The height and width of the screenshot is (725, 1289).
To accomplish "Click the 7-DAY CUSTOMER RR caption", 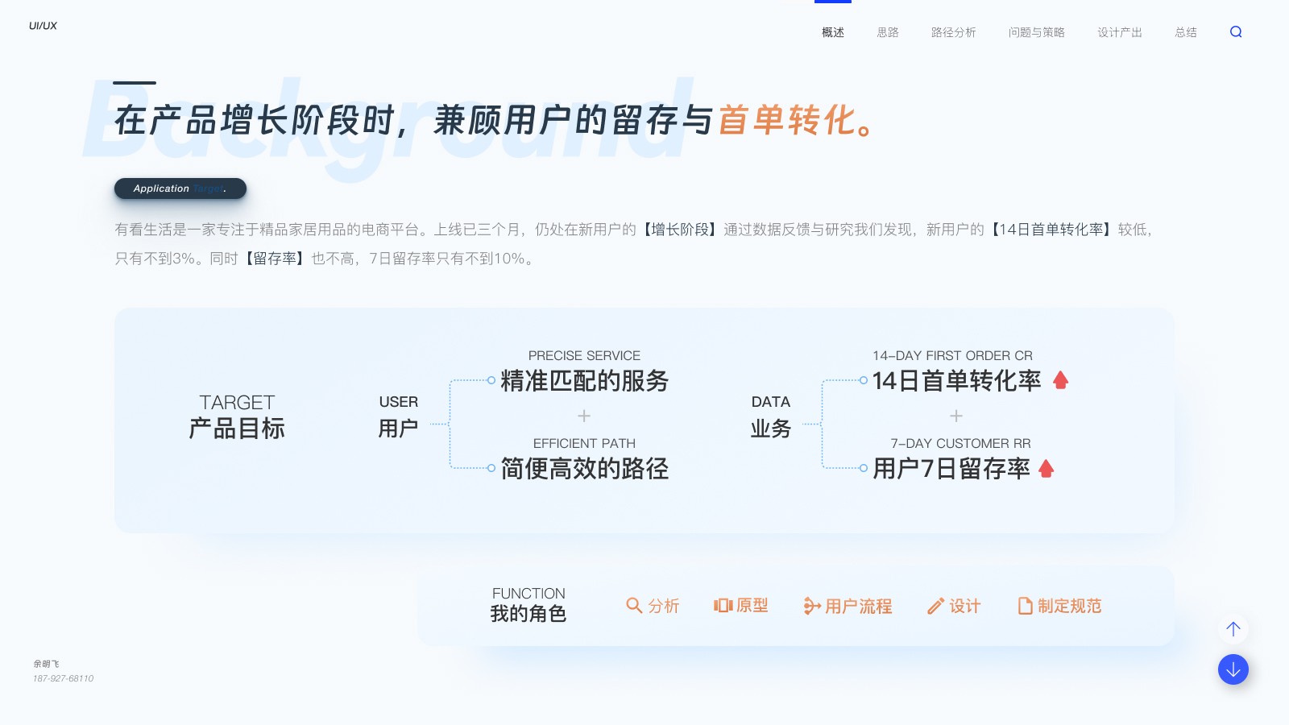I will pyautogui.click(x=960, y=443).
